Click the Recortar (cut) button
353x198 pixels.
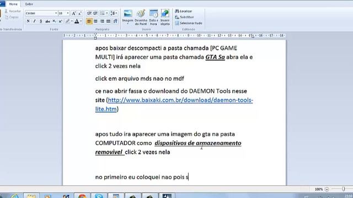coord(13,11)
